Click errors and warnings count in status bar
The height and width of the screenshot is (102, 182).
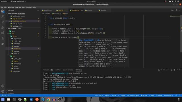tap(6, 95)
